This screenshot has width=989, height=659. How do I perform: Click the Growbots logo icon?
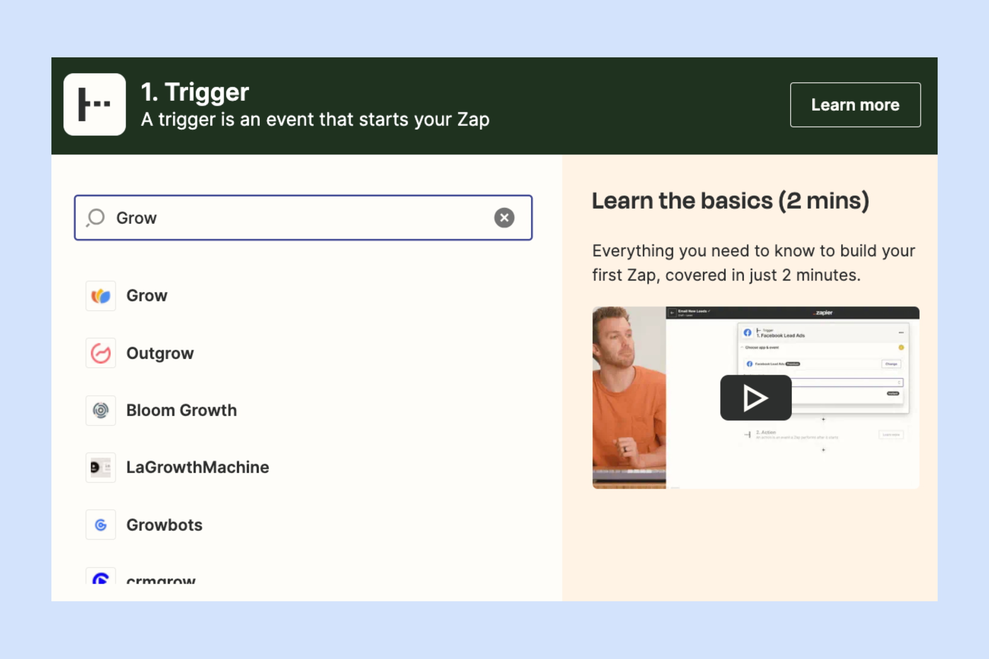(101, 525)
